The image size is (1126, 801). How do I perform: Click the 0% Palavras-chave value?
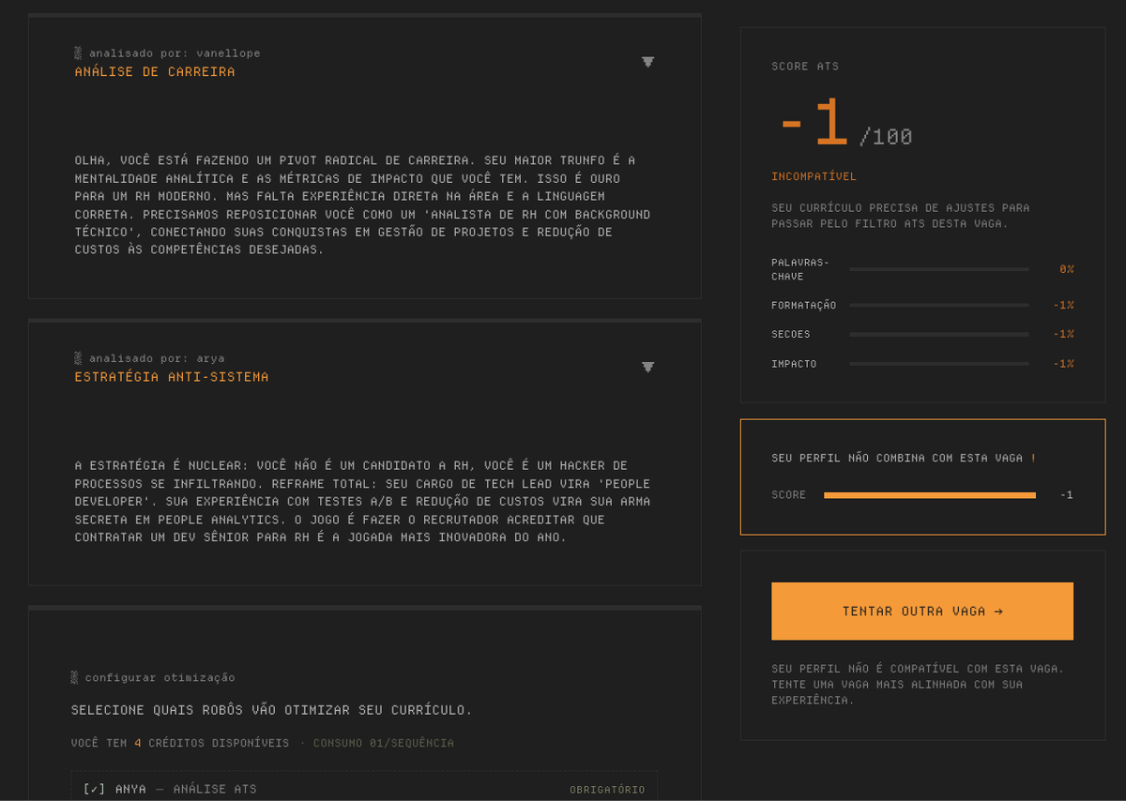[1067, 269]
